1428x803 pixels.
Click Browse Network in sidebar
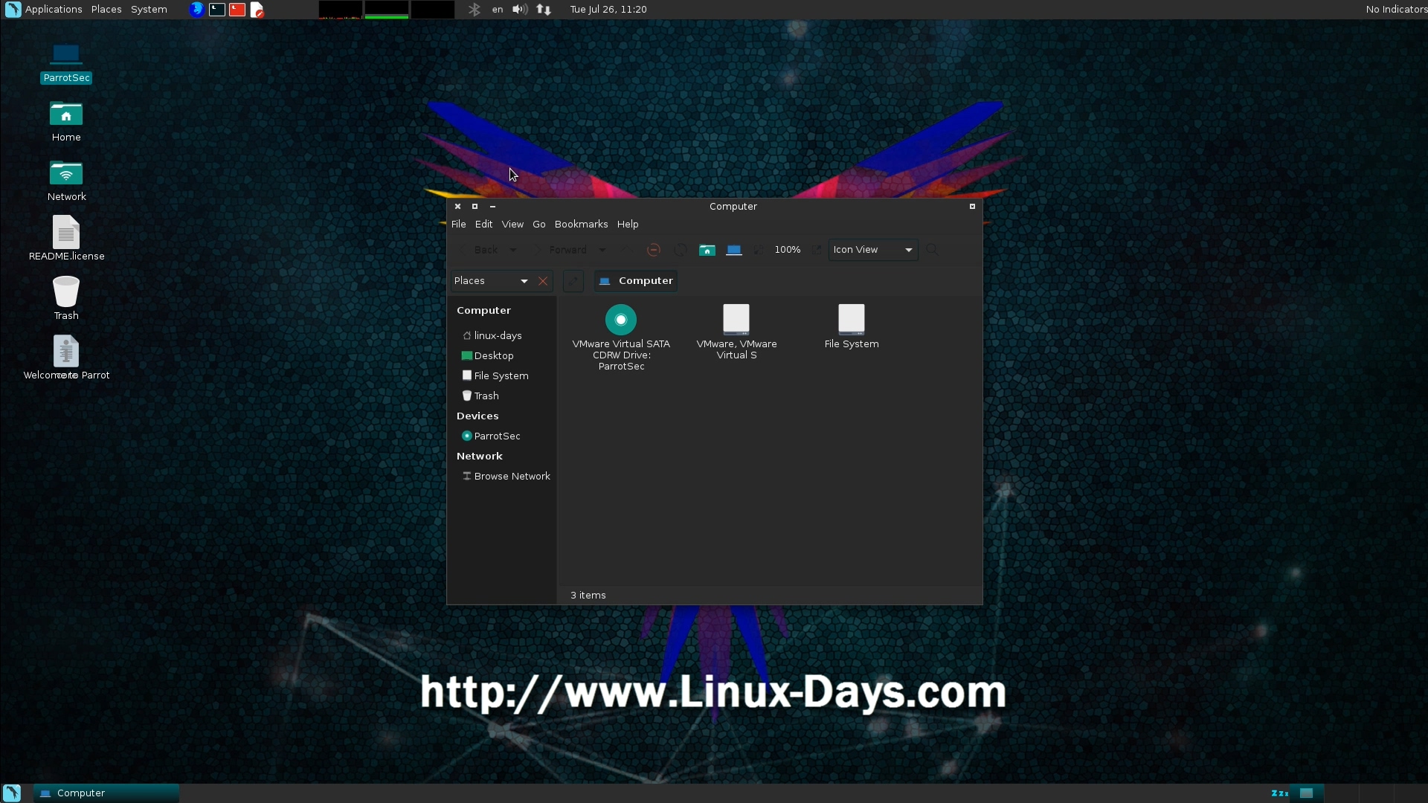click(512, 477)
